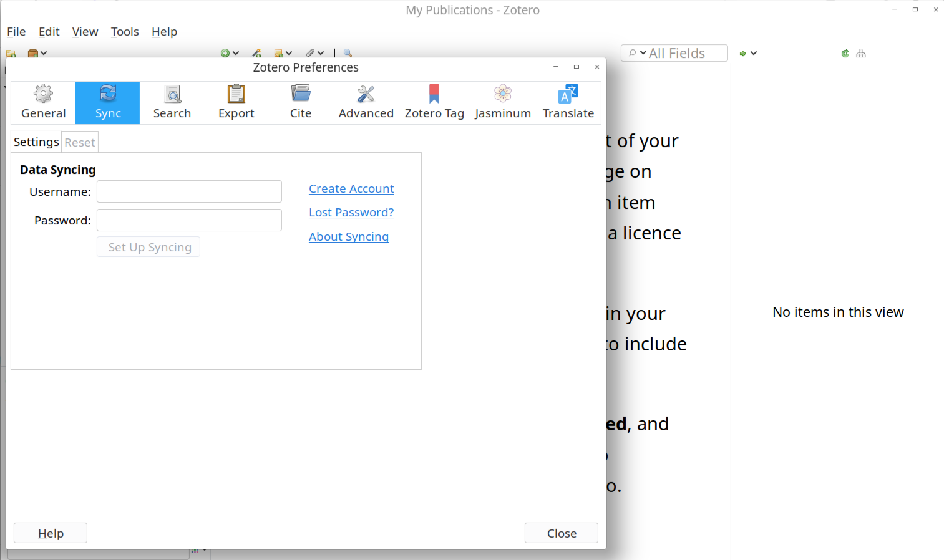Image resolution: width=944 pixels, height=560 pixels.
Task: Click the Create Account link
Action: (351, 189)
